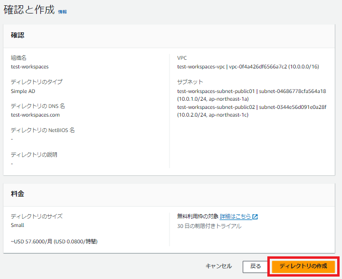The height and width of the screenshot is (279, 342).
Task: Click the 確認 section header
Action: coord(17,35)
